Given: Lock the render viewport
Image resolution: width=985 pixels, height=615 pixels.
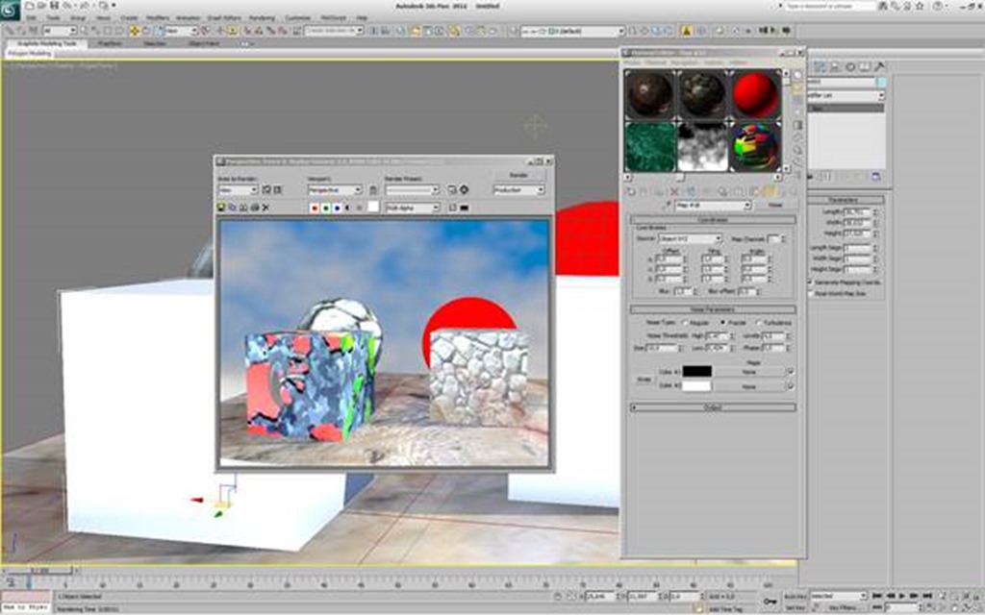Looking at the screenshot, I should coord(372,190).
